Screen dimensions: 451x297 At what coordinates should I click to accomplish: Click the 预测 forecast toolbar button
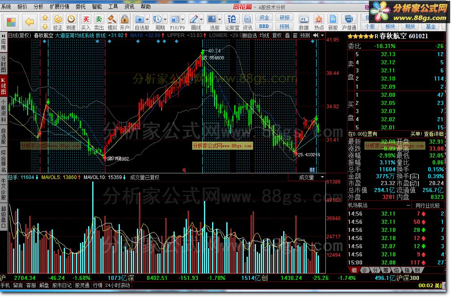(x=284, y=26)
